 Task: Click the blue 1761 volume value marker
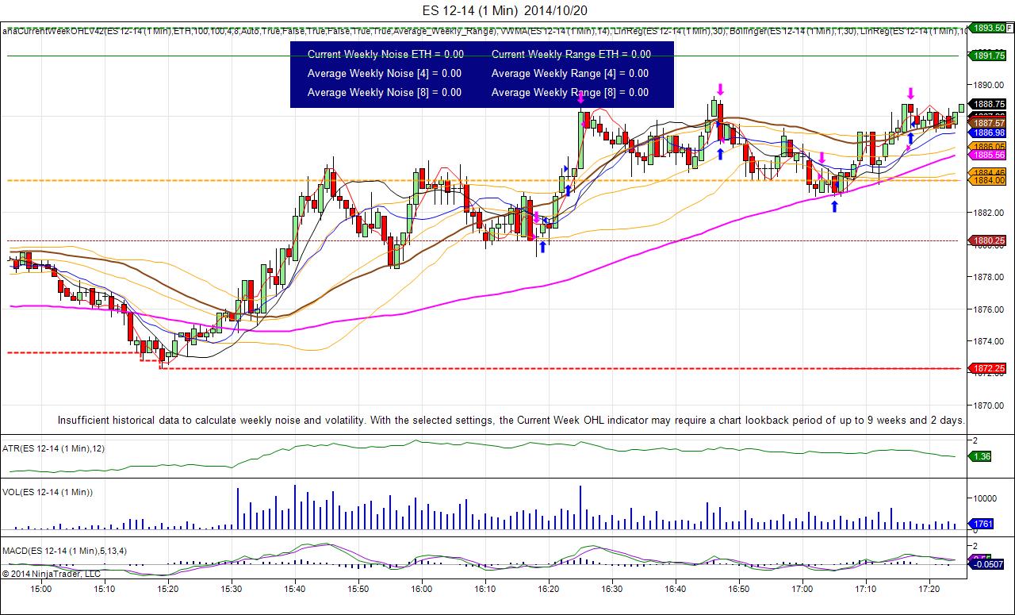click(982, 524)
